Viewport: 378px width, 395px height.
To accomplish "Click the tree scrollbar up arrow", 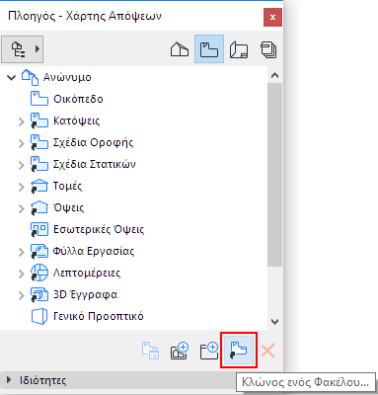I will tap(274, 75).
